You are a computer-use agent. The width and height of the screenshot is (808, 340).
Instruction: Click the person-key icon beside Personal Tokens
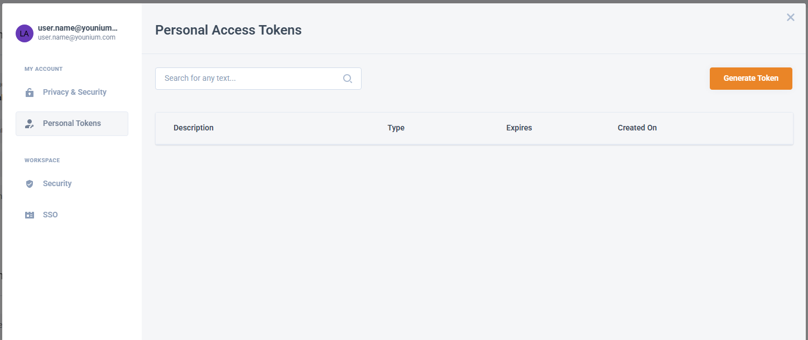point(30,124)
